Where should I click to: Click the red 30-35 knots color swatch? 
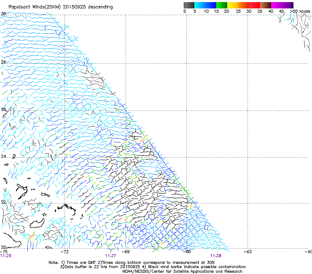pyautogui.click(x=255, y=5)
